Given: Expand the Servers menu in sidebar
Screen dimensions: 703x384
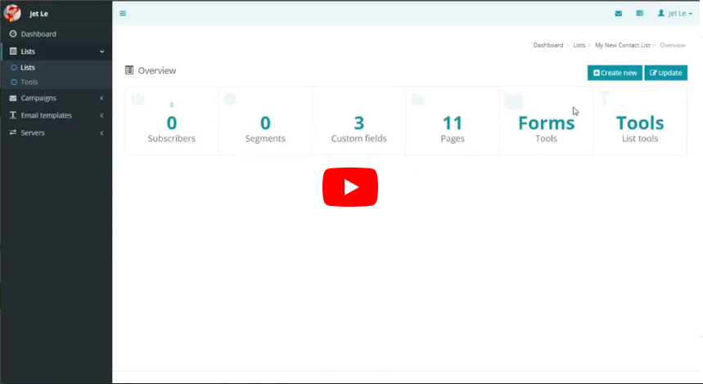Looking at the screenshot, I should [56, 133].
